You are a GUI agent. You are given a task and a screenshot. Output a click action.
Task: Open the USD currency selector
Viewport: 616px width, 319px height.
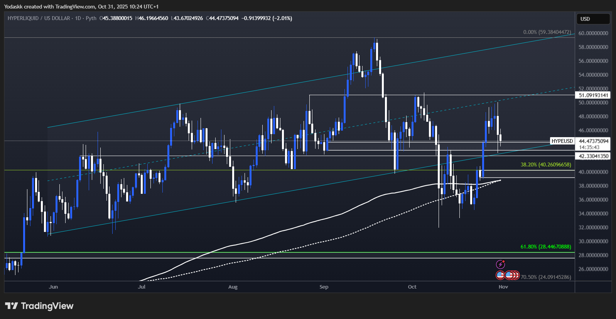(x=593, y=19)
